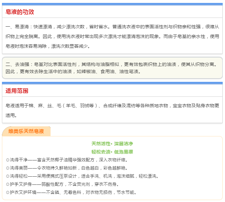Click the line beginning 因此，更有效去除生活中的油渍
Image resolution: width=225 pixels, height=202 pixels.
pos(73,71)
